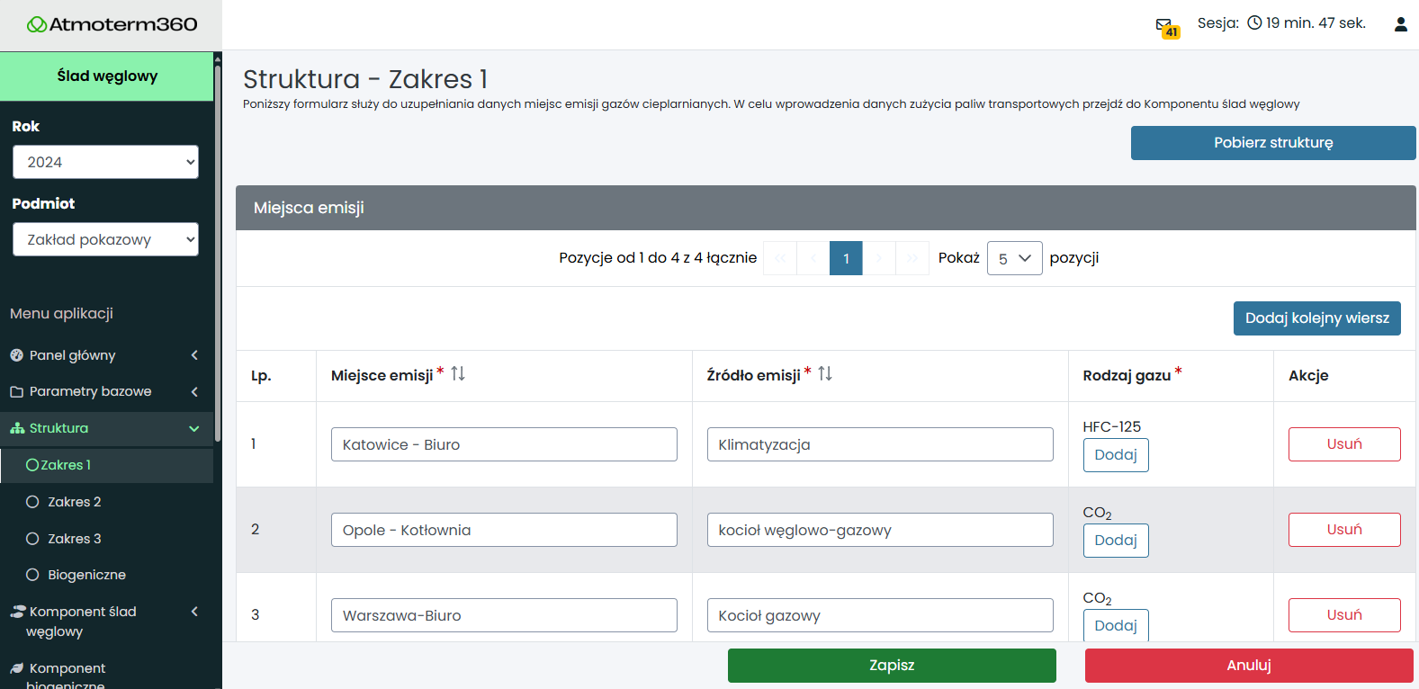The image size is (1419, 689).
Task: Click the Katowice - Biuro input field
Action: [x=504, y=444]
